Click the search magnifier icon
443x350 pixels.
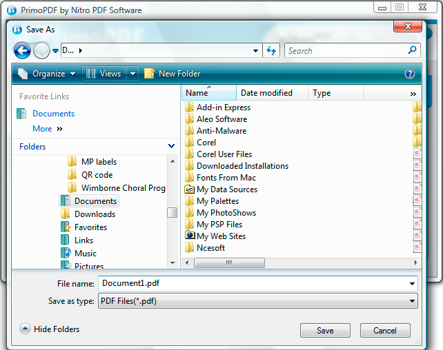pyautogui.click(x=413, y=50)
